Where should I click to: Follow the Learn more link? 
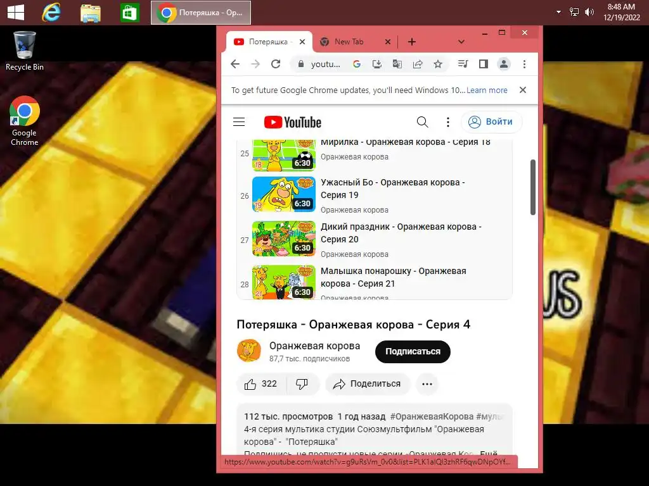point(487,90)
